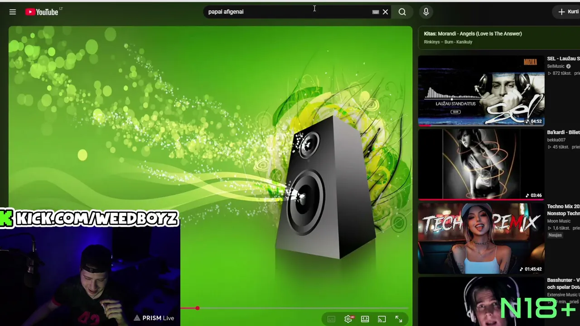Viewport: 580px width, 326px height.
Task: Open the Ba'kardi video thumbnail
Action: (481, 164)
